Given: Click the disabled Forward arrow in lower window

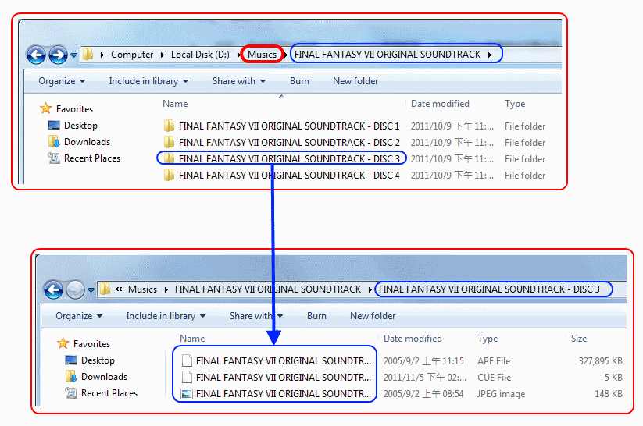Looking at the screenshot, I should tap(75, 289).
